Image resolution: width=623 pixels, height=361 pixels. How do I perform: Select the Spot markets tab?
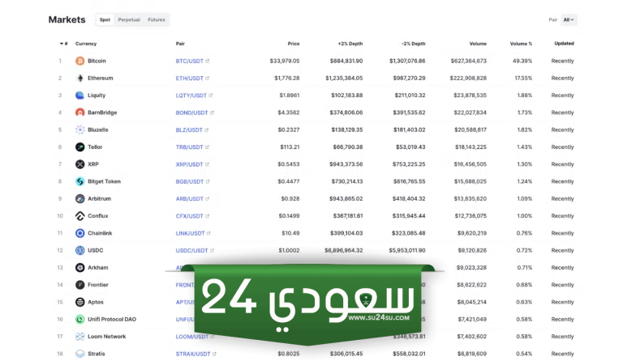coord(105,19)
